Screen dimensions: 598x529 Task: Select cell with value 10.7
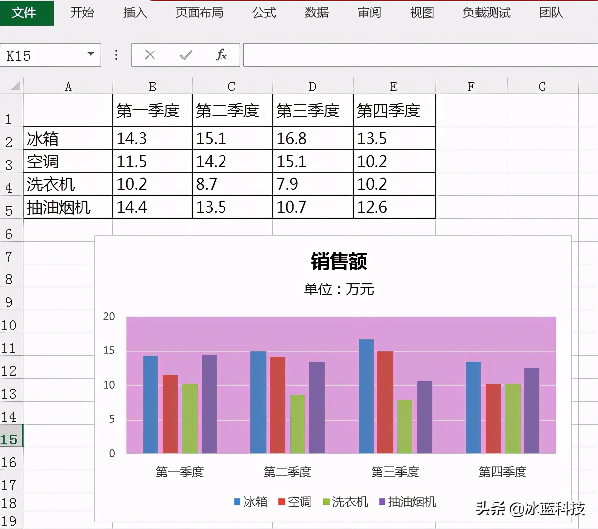(x=313, y=207)
